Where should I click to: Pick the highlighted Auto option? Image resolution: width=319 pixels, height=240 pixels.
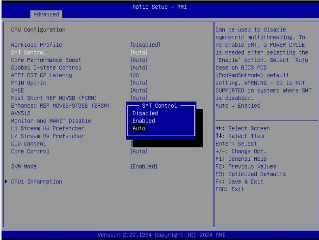[x=139, y=128]
